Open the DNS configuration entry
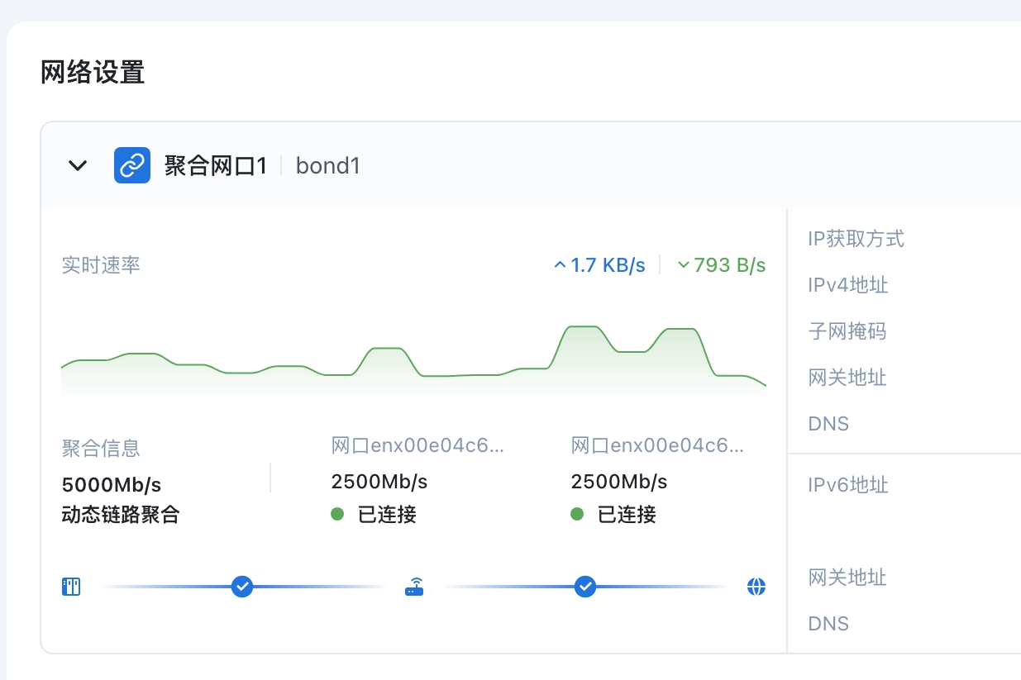Viewport: 1021px width, 680px height. [828, 423]
